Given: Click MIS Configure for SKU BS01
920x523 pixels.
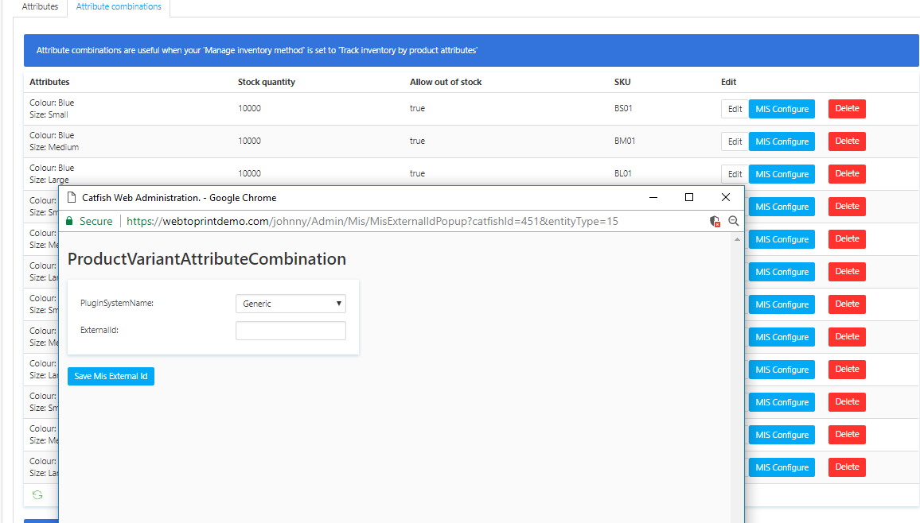Looking at the screenshot, I should [782, 109].
